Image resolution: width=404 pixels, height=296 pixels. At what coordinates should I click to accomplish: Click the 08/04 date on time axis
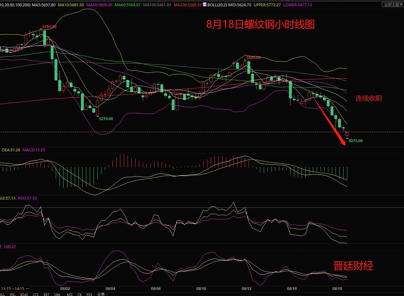(x=110, y=288)
